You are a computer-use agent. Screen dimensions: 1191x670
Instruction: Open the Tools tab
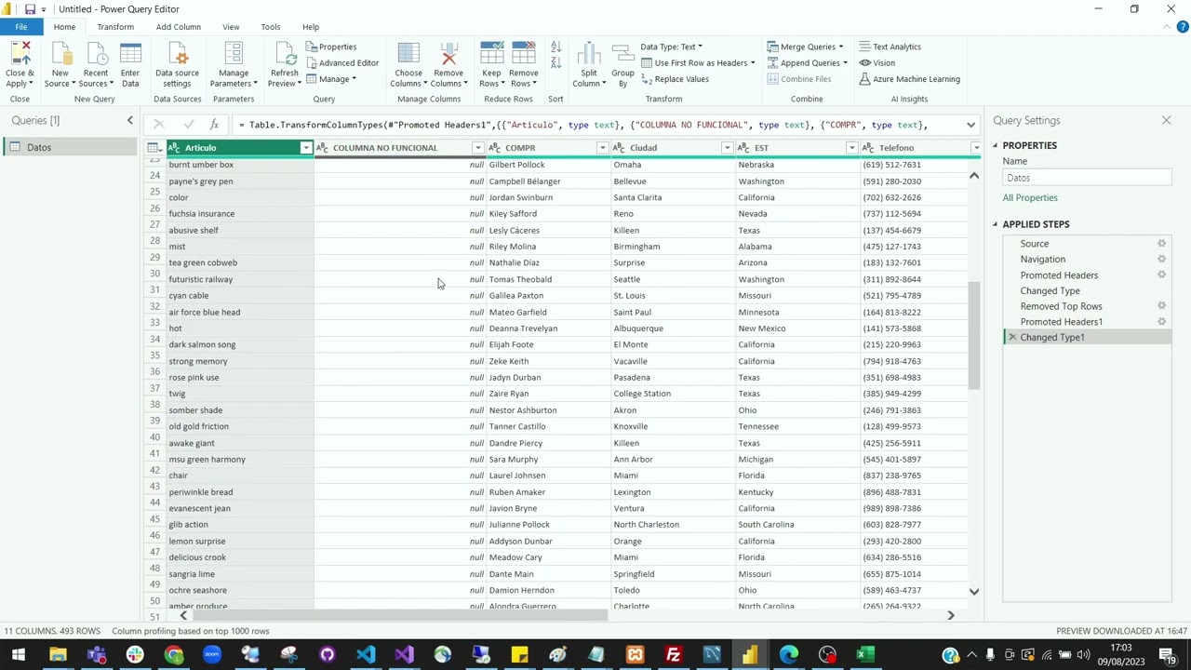tap(271, 27)
